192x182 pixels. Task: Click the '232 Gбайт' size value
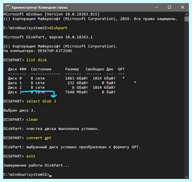78,83
